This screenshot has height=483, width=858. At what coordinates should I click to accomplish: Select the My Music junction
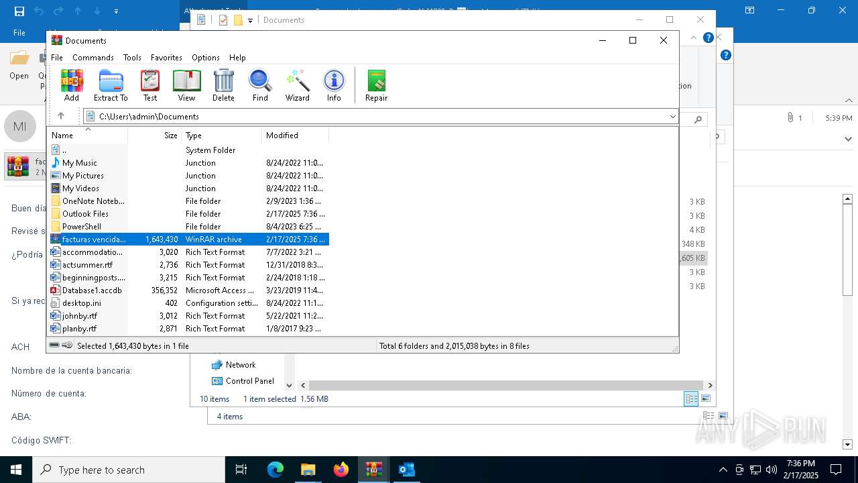(188, 163)
